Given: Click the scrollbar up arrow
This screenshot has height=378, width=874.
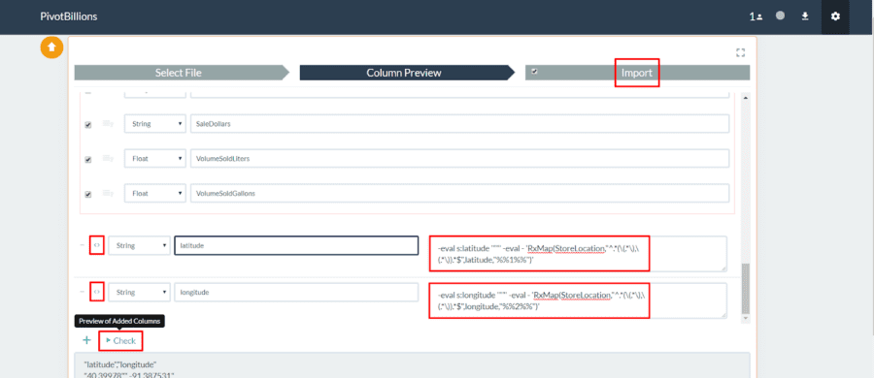Looking at the screenshot, I should tap(745, 98).
